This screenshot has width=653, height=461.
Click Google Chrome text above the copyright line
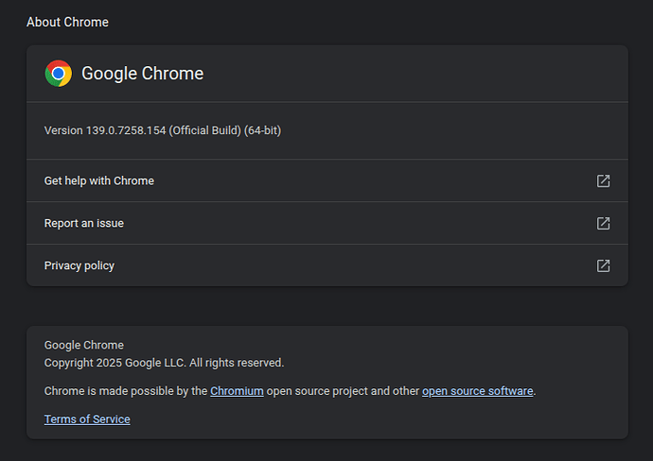coord(83,346)
